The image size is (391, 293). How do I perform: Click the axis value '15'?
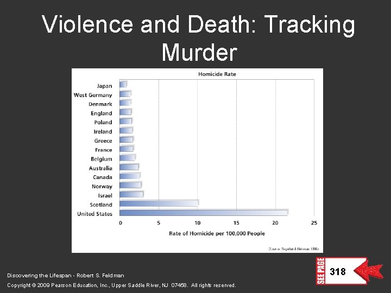pos(236,223)
